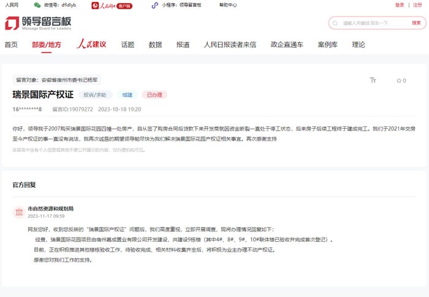Screen dimensions: 429x297
Task: Click the post time 2023-10-18 19:20
Action: click(x=120, y=109)
